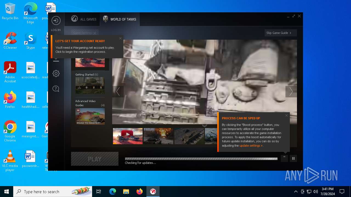Click the Wargaming logo beside All Games
351x197 pixels.
pos(74,19)
